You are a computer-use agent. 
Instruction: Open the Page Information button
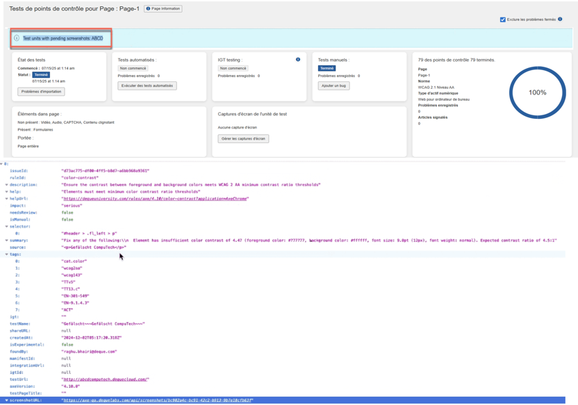(x=163, y=9)
